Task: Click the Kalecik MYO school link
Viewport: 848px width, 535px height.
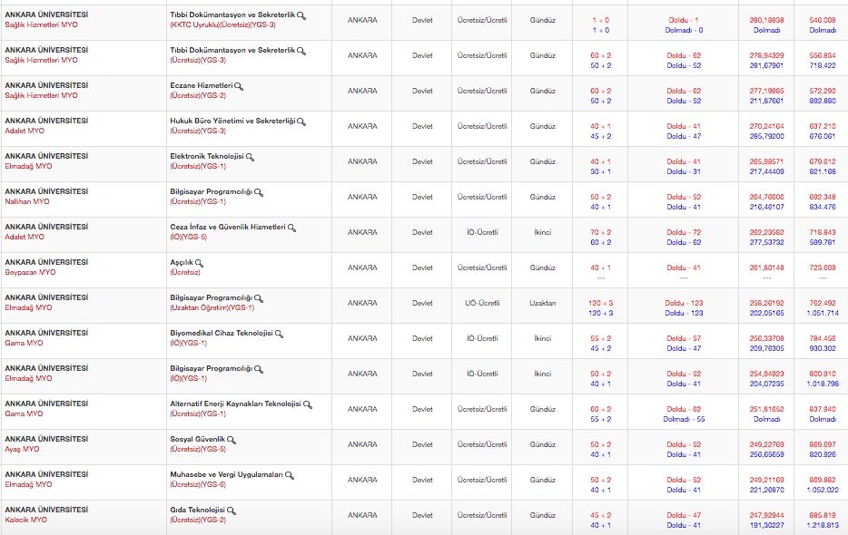Action: click(25, 520)
